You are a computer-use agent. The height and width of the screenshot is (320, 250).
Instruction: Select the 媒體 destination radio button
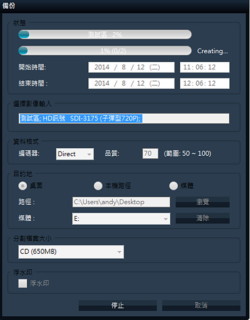point(173,186)
